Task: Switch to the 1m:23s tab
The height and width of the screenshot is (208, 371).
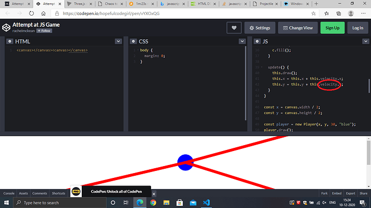Action: tap(142, 4)
